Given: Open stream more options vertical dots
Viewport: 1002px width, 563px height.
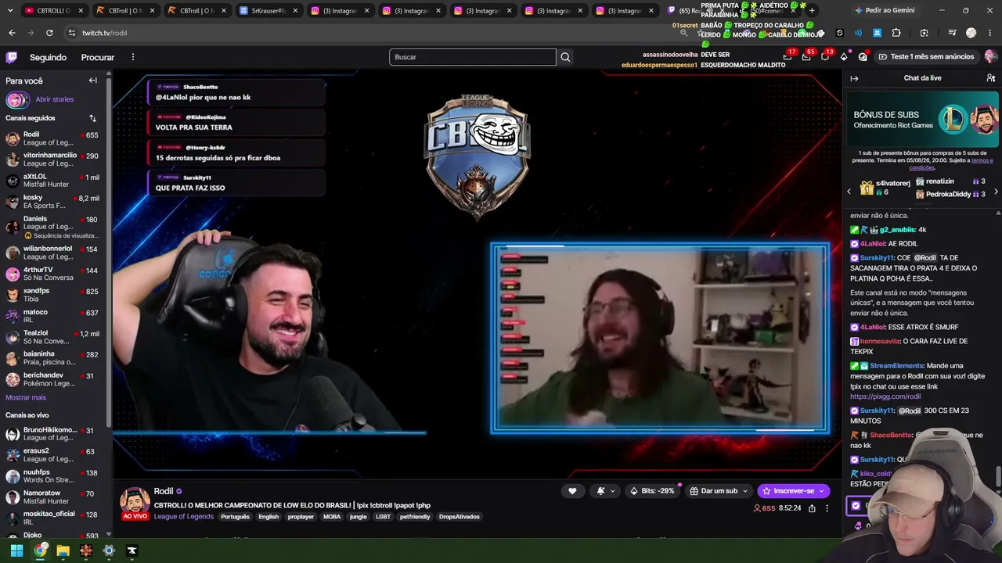Looking at the screenshot, I should pyautogui.click(x=827, y=508).
